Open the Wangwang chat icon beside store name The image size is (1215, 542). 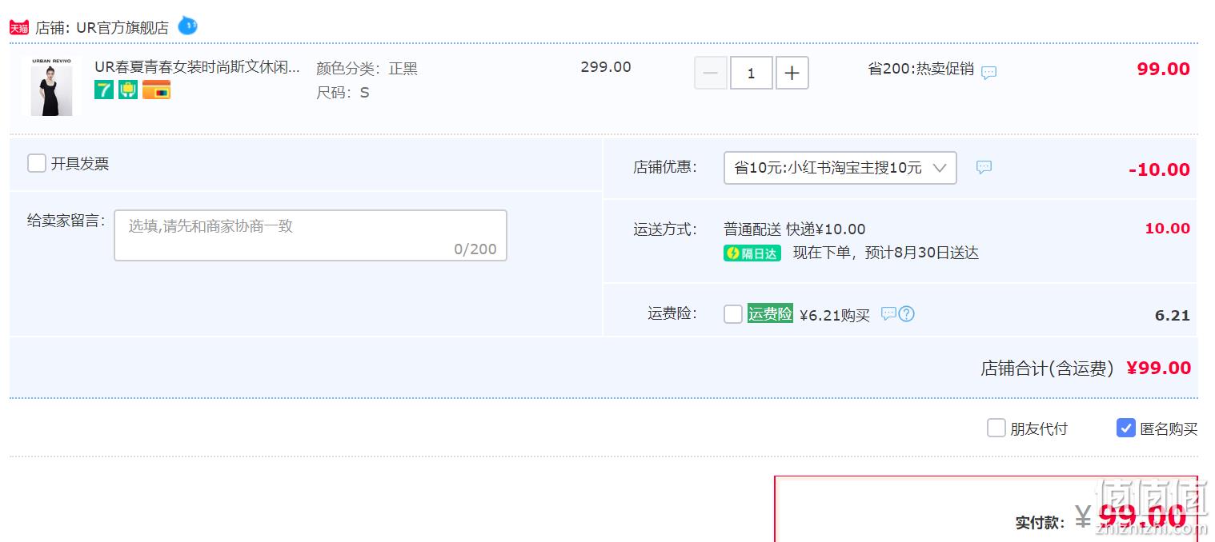click(187, 26)
